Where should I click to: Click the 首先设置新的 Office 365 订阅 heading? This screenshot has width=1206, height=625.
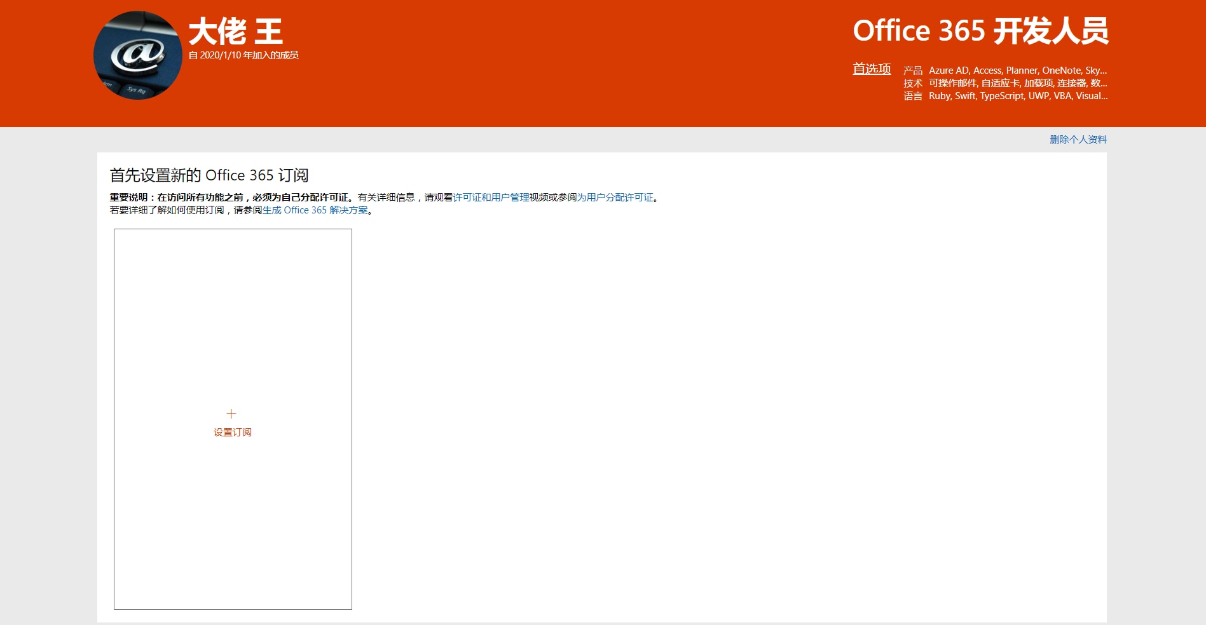point(209,175)
